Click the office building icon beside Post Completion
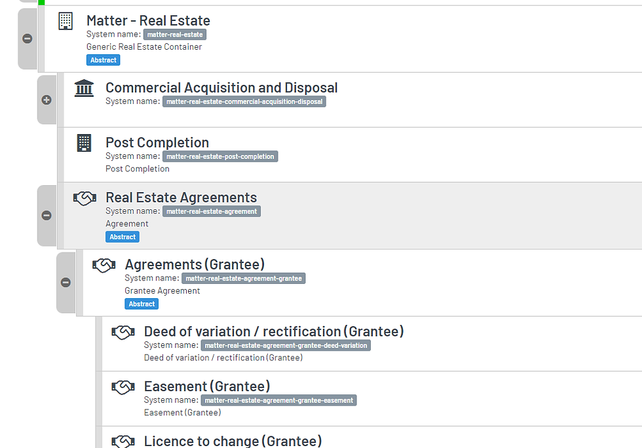The width and height of the screenshot is (642, 448). (84, 143)
